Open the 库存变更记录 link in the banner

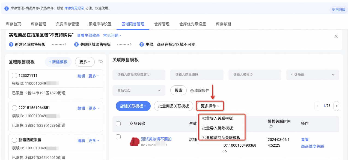[74, 8]
